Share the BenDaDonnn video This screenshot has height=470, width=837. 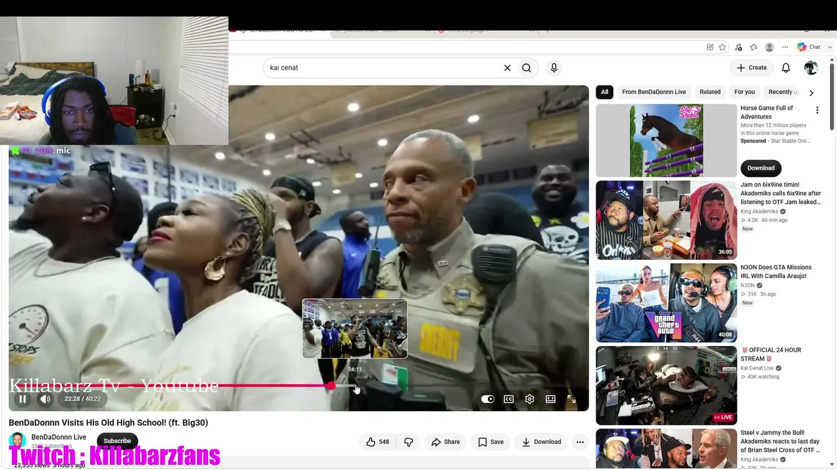[x=445, y=442]
